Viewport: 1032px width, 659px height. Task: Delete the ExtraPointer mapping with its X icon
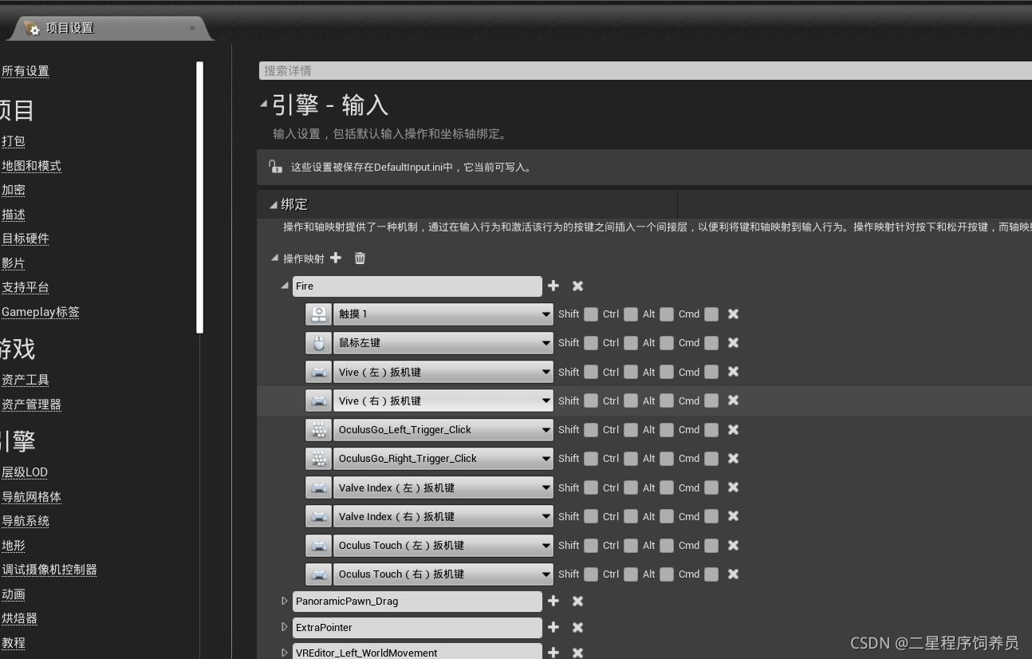(x=577, y=627)
